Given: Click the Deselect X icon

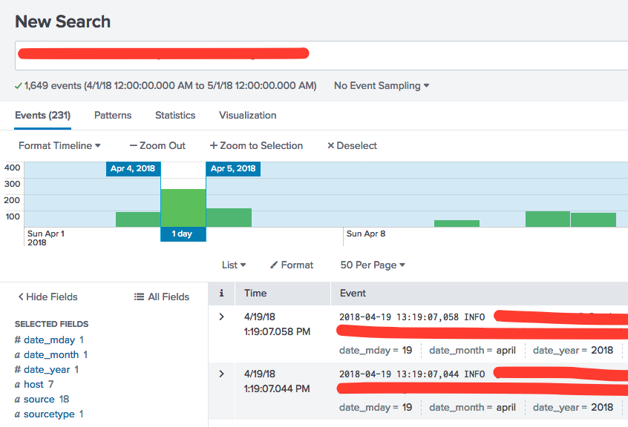Looking at the screenshot, I should tap(331, 146).
